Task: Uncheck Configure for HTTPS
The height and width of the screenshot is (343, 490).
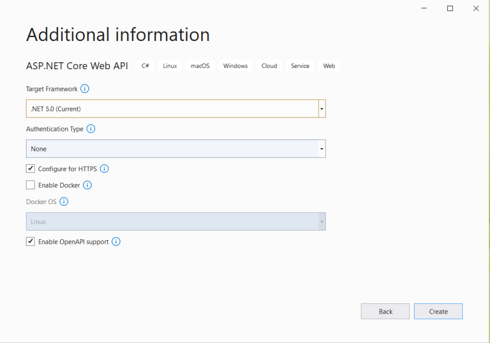Action: 30,168
